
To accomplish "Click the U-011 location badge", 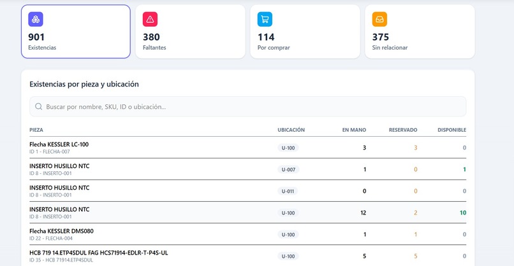I will [288, 191].
